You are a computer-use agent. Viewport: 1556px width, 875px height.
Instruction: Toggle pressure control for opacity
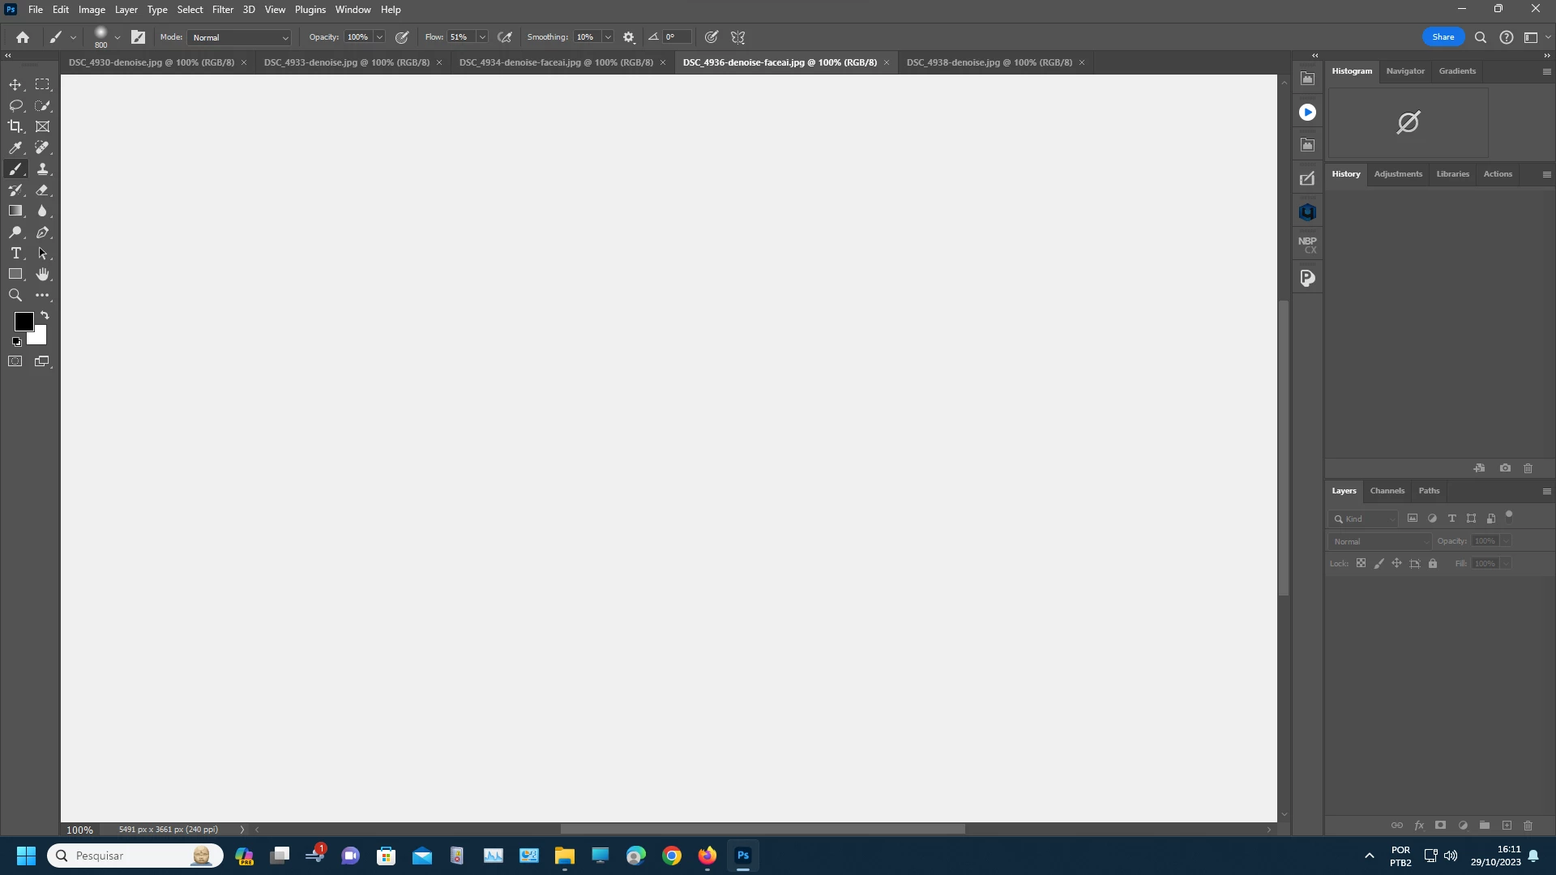402,37
